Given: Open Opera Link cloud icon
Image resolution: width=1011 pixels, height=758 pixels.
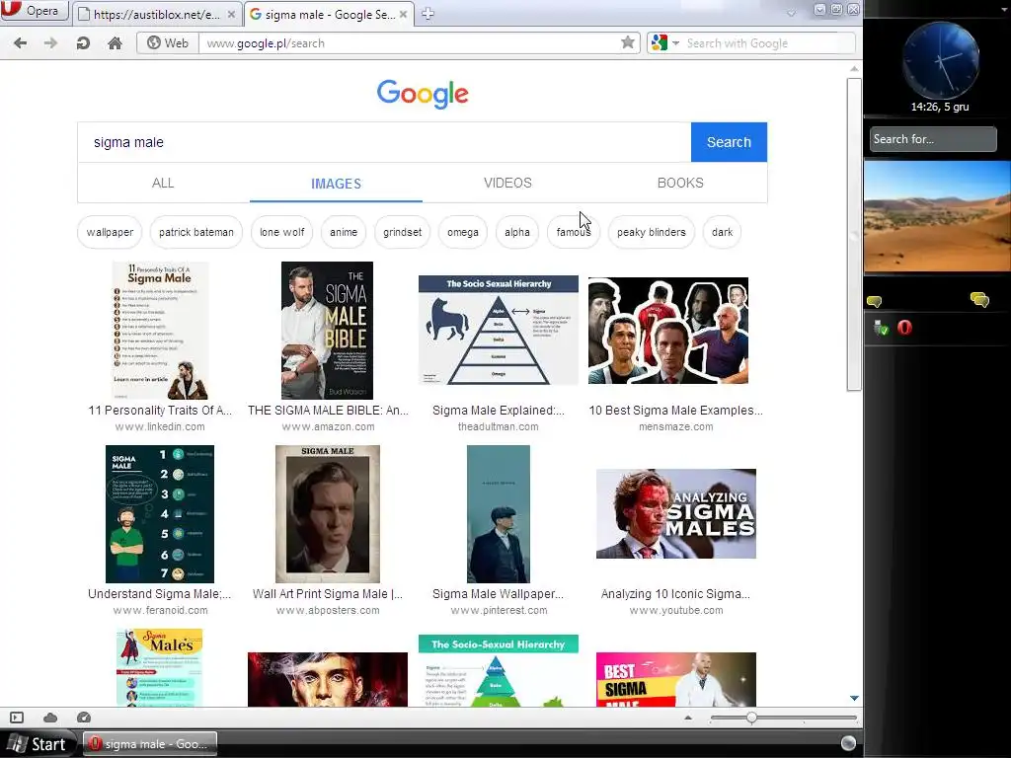Looking at the screenshot, I should 50,718.
